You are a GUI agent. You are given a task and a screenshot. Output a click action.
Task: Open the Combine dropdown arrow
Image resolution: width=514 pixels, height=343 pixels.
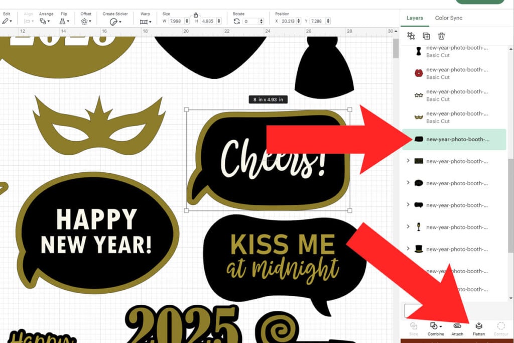coord(441,326)
